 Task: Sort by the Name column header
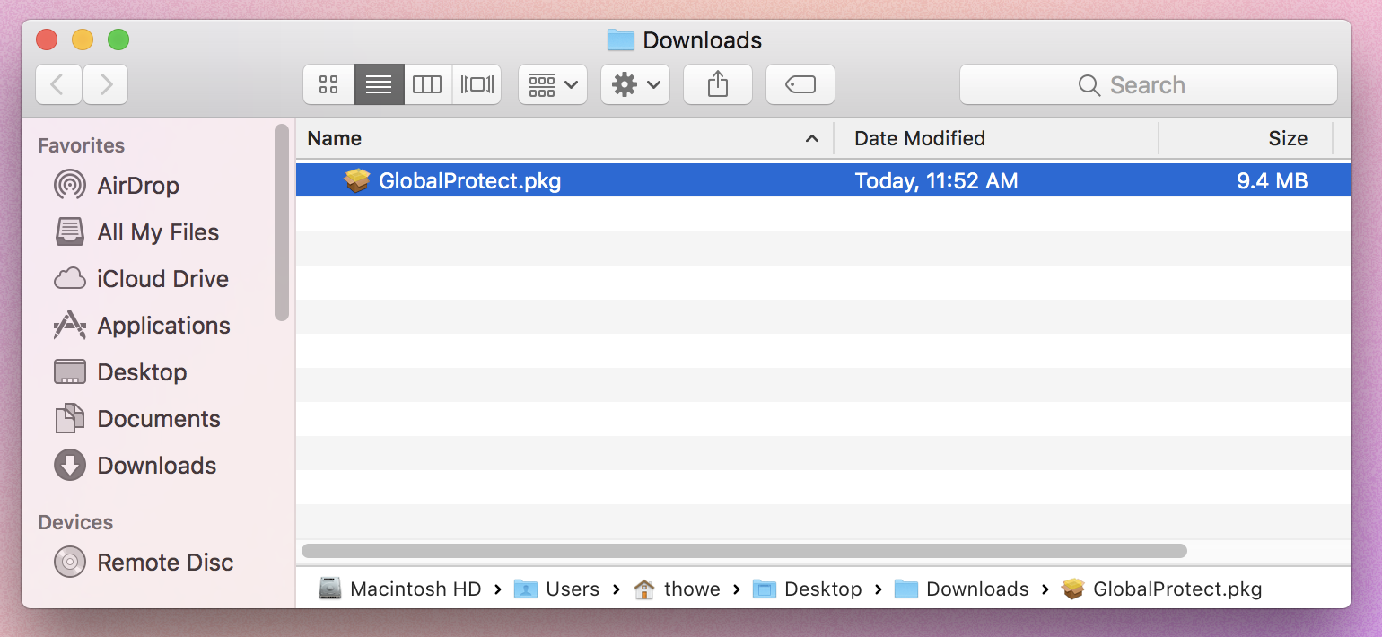(x=564, y=138)
